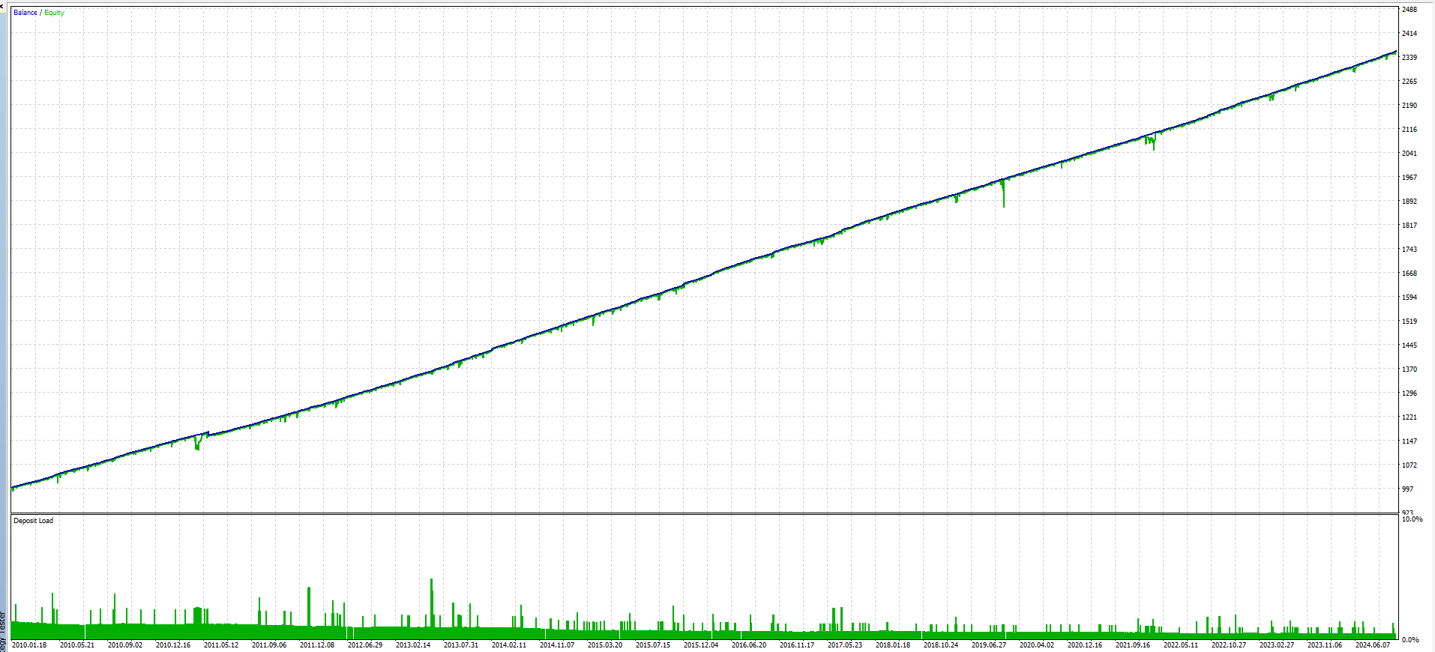The height and width of the screenshot is (652, 1435).
Task: Click the 1147 value on the balance axis
Action: [x=1410, y=441]
